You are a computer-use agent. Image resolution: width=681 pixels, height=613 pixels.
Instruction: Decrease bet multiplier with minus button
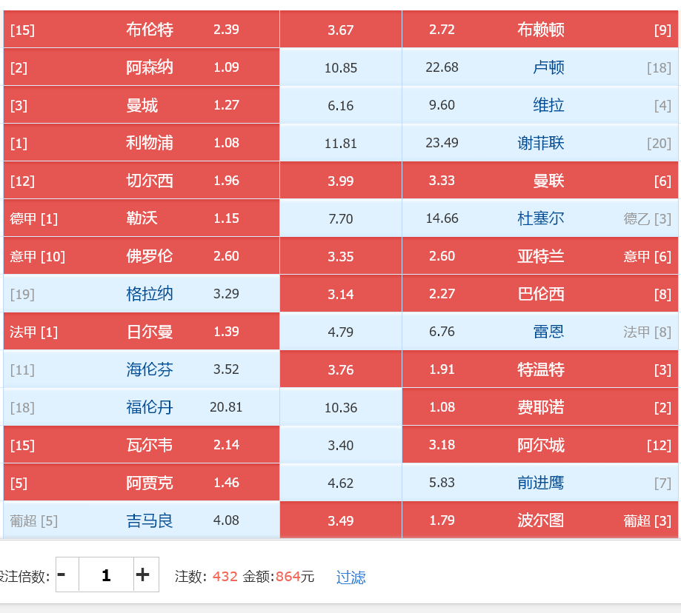67,575
